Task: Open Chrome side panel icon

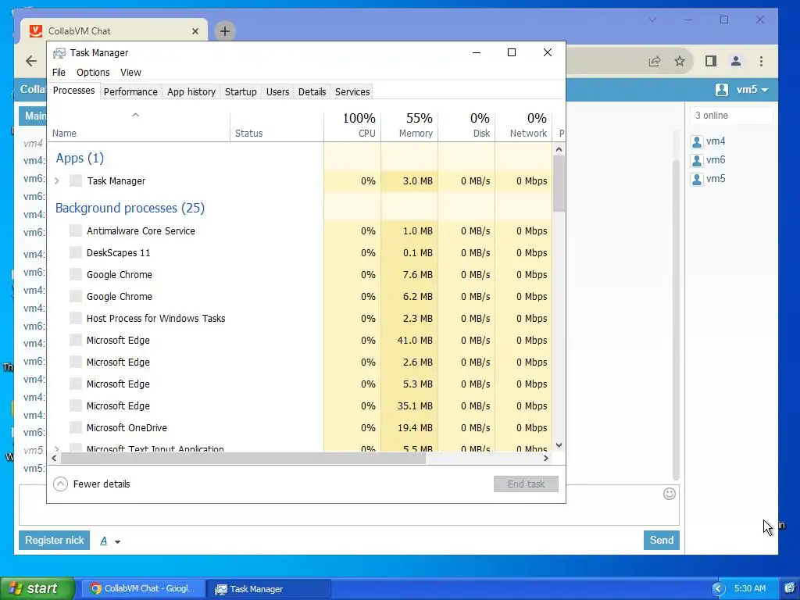Action: (711, 61)
